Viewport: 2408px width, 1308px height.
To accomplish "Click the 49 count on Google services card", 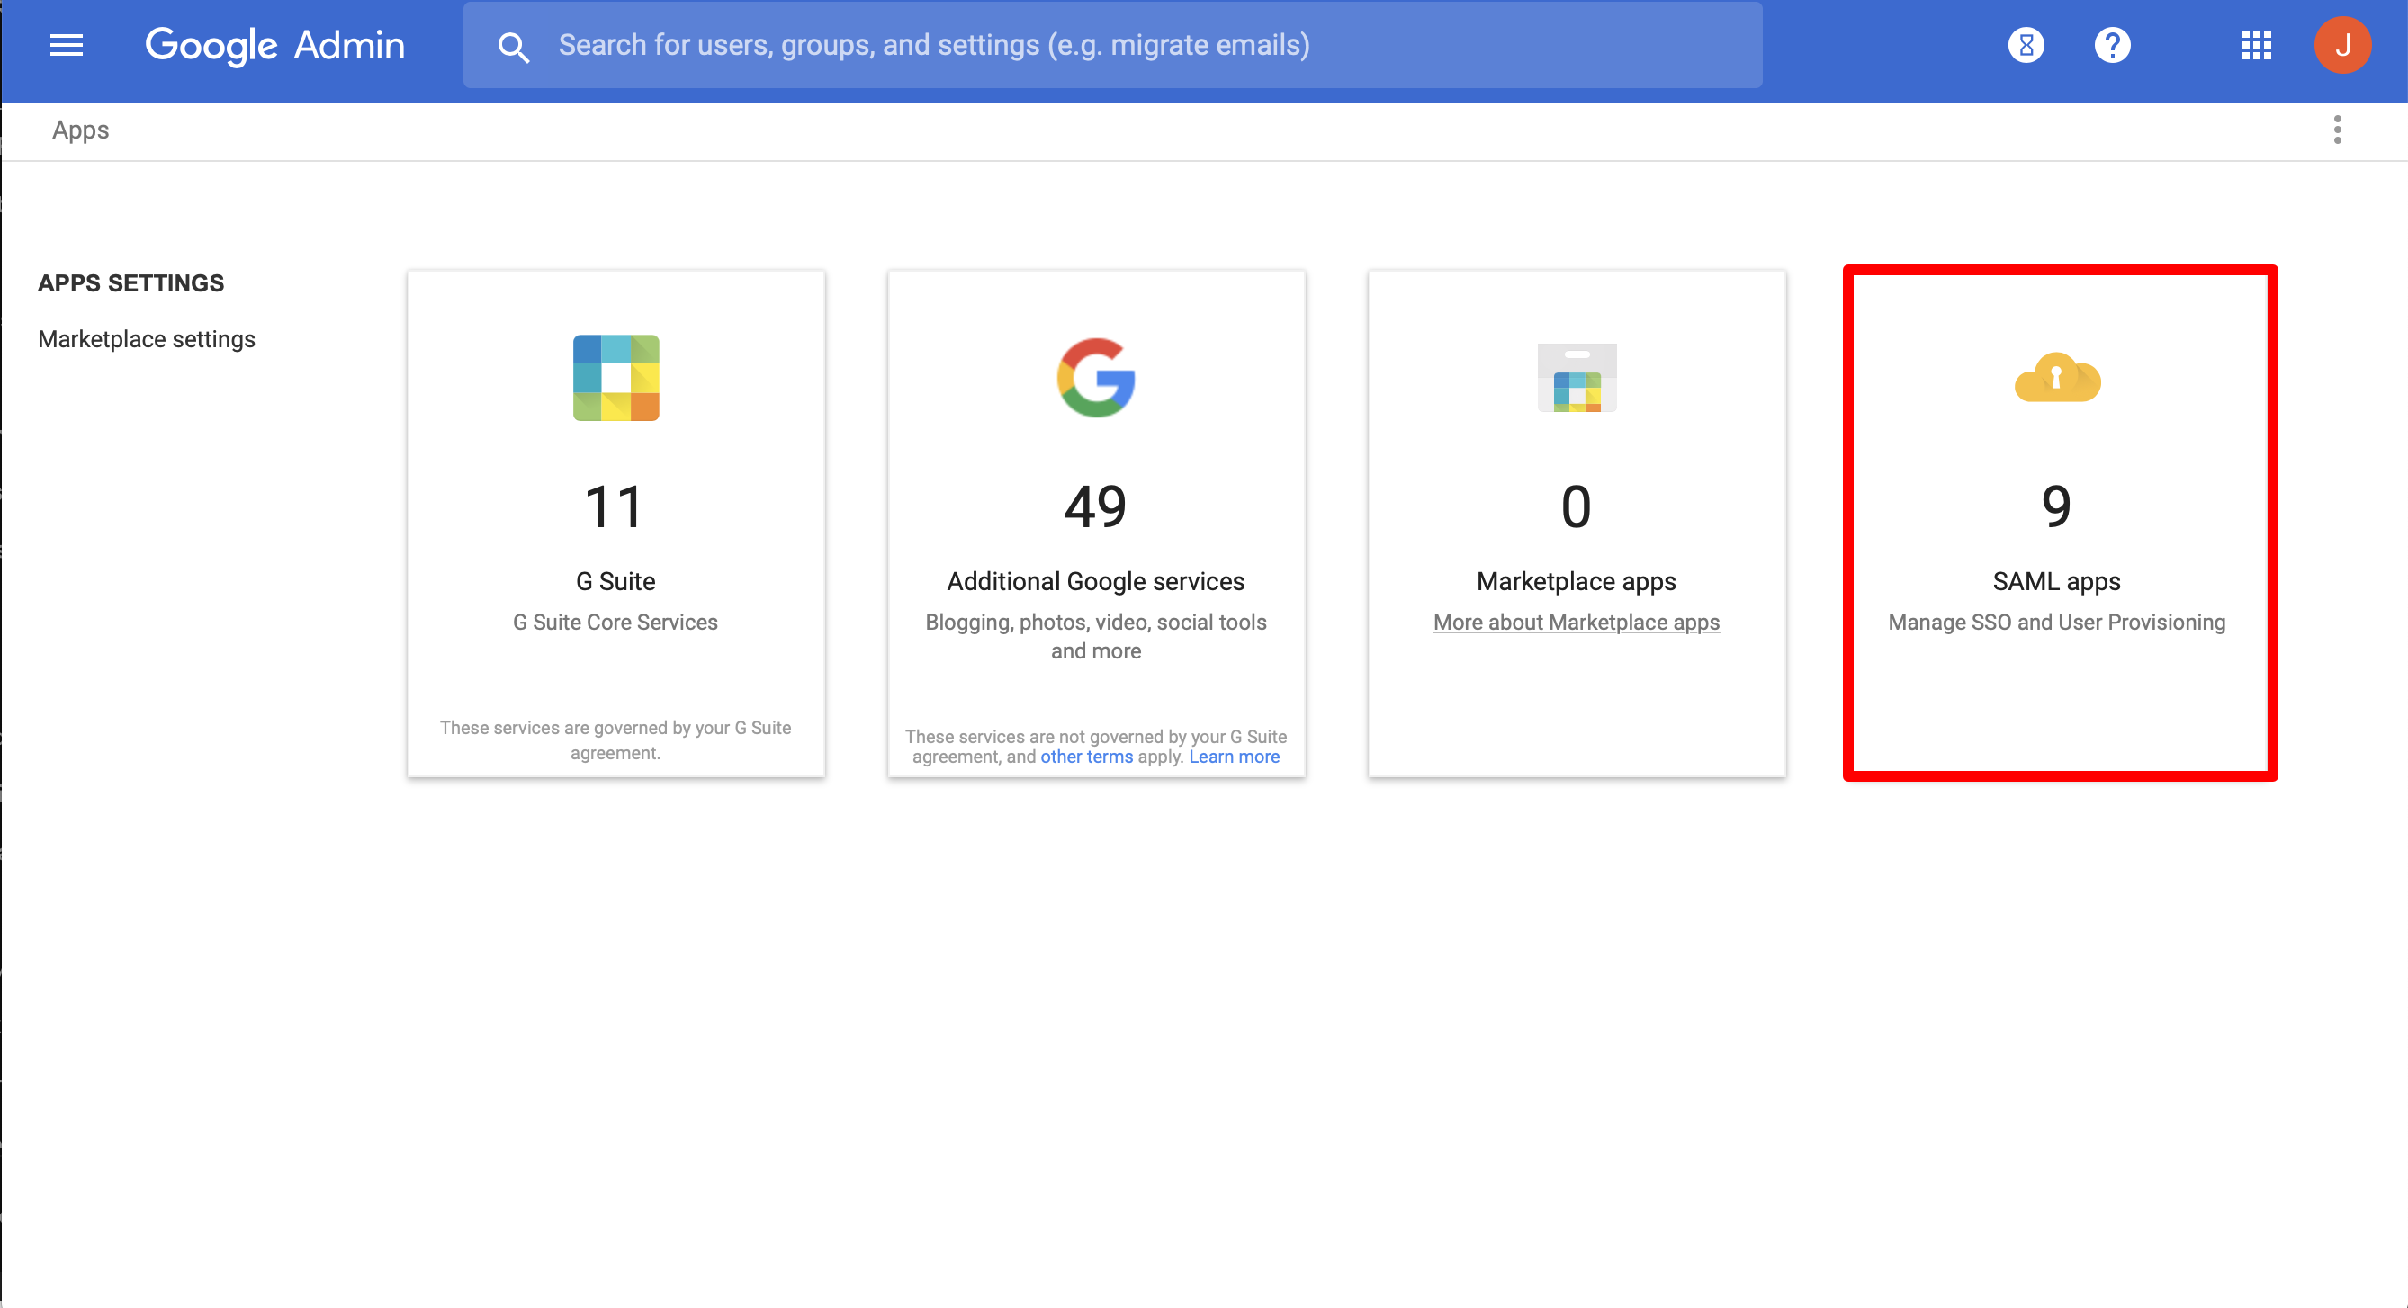I will [1095, 507].
